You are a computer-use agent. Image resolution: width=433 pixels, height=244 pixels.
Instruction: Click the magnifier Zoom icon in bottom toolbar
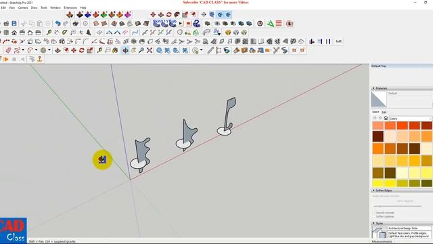[141, 50]
